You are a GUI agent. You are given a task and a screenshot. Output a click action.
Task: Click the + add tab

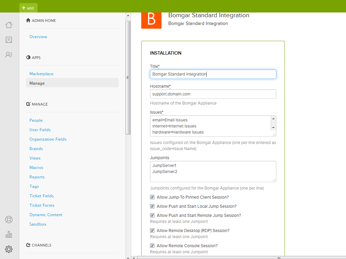pos(28,8)
